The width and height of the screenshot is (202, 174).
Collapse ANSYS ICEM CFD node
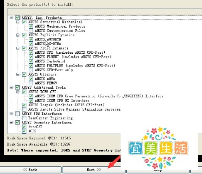pyautogui.click(x=18, y=92)
